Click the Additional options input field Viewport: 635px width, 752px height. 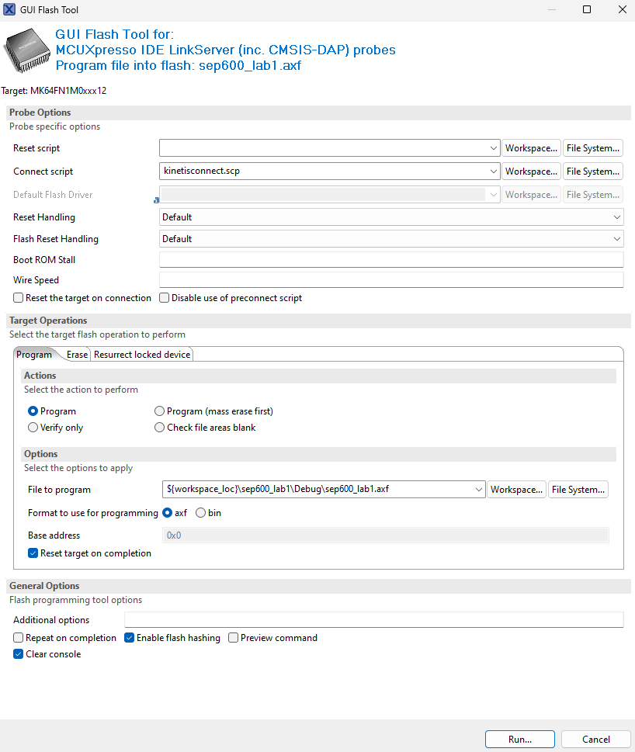pos(373,619)
